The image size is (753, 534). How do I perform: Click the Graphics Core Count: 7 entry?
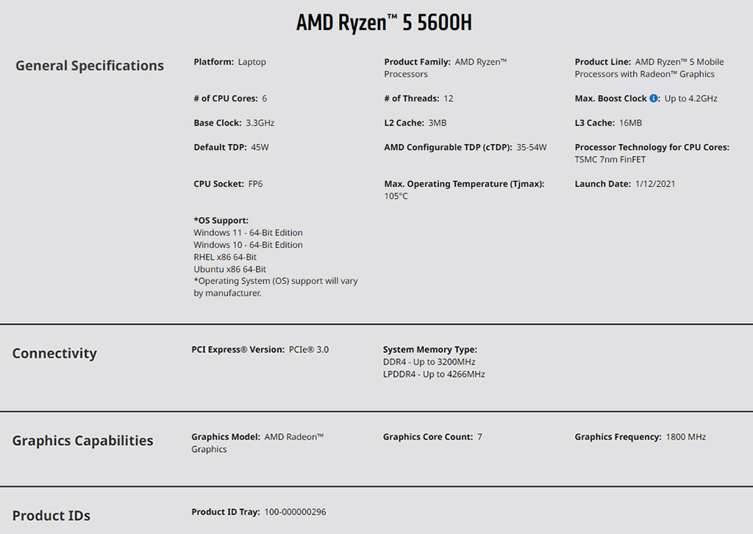[432, 437]
